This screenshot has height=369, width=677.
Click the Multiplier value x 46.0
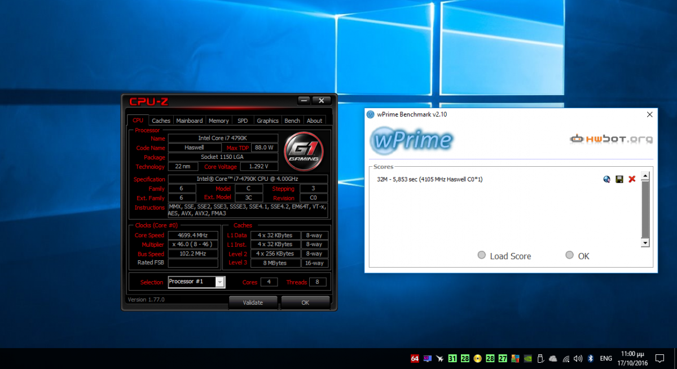pyautogui.click(x=193, y=244)
